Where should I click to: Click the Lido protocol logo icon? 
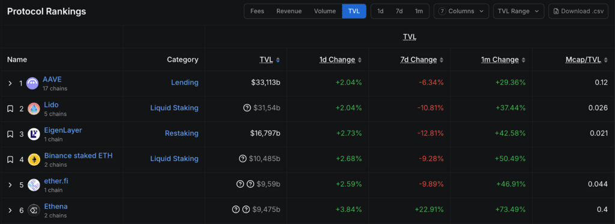34,108
